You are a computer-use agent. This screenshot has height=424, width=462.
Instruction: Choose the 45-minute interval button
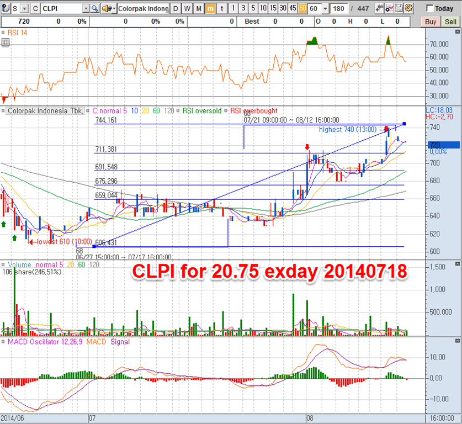[x=293, y=8]
